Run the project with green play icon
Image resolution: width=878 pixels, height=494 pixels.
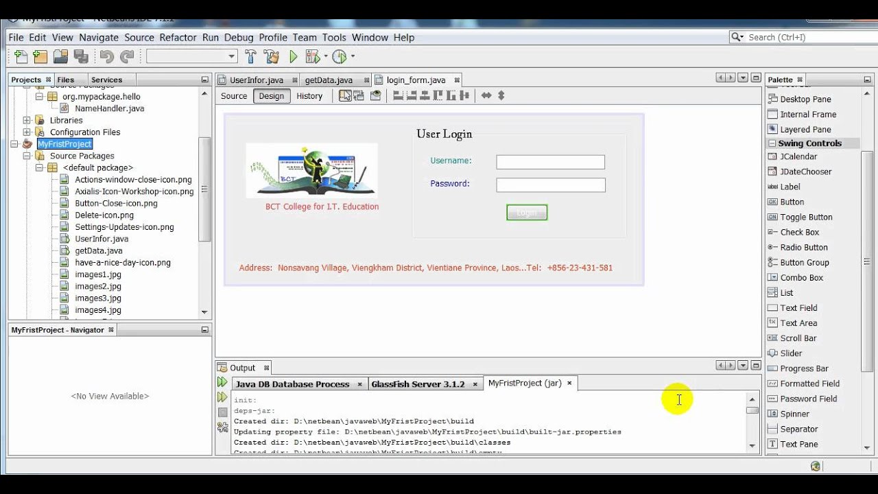coord(294,56)
